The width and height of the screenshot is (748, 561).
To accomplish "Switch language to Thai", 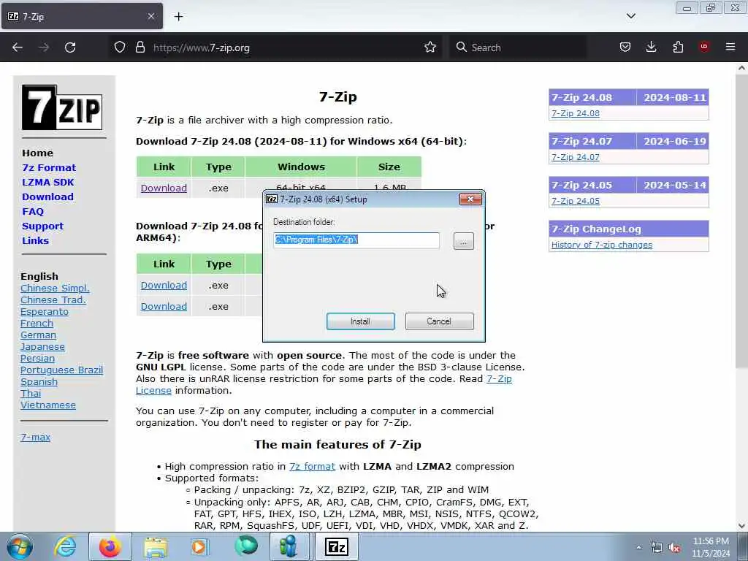I will click(x=31, y=394).
